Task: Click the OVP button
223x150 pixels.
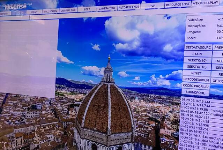Action: (x=152, y=6)
